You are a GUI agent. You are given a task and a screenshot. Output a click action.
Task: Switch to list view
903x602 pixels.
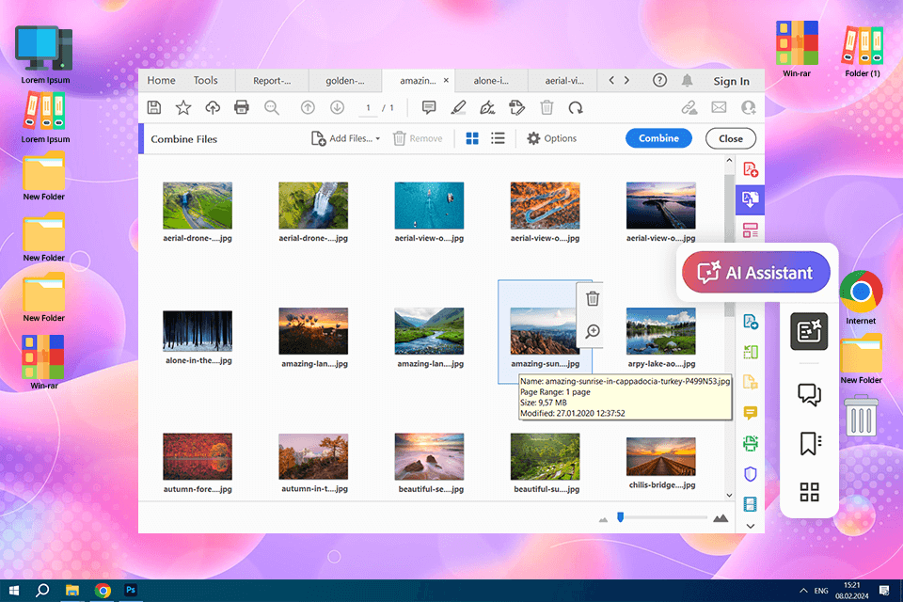pyautogui.click(x=498, y=138)
